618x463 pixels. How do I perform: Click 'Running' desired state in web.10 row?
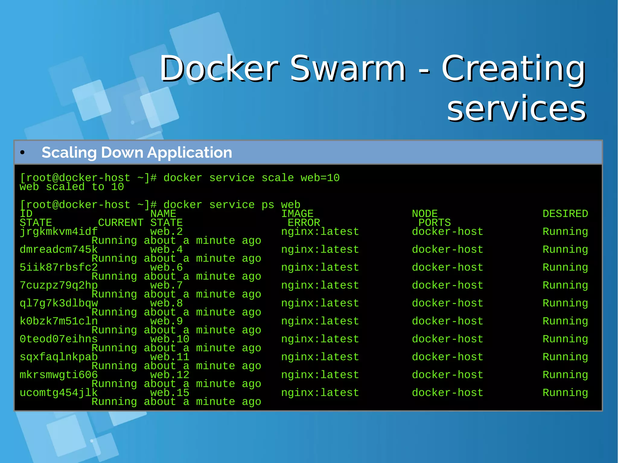565,339
